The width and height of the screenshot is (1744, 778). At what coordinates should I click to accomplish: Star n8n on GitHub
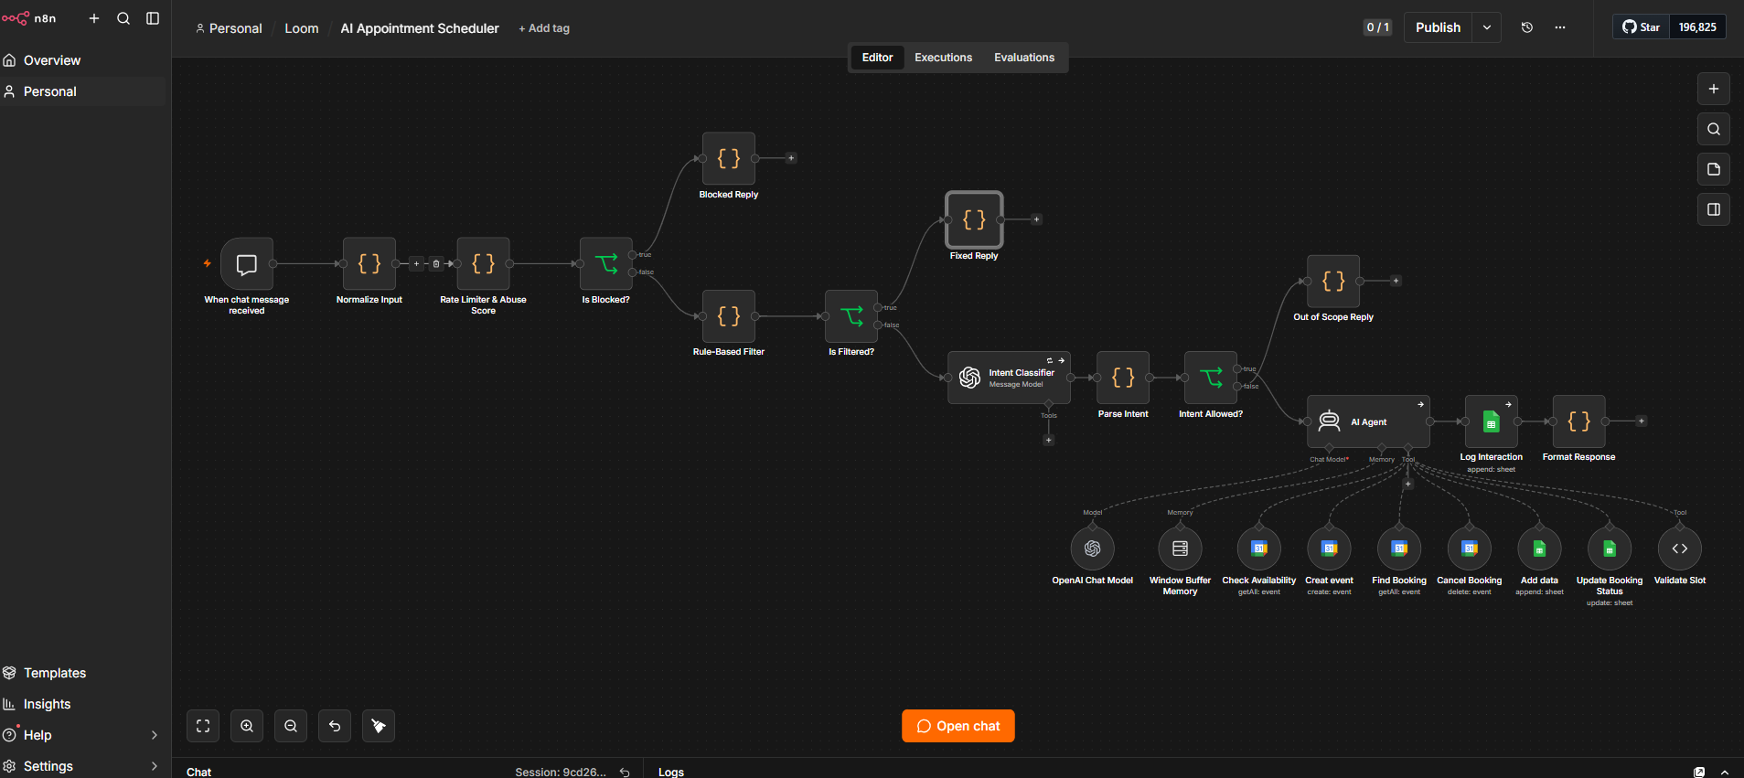click(x=1642, y=27)
